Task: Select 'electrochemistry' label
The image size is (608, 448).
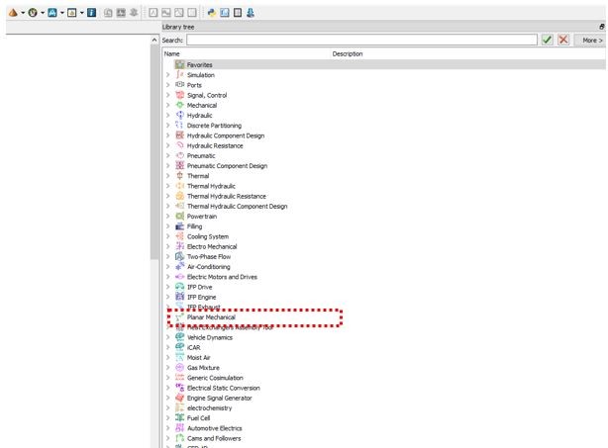Action: click(x=209, y=407)
